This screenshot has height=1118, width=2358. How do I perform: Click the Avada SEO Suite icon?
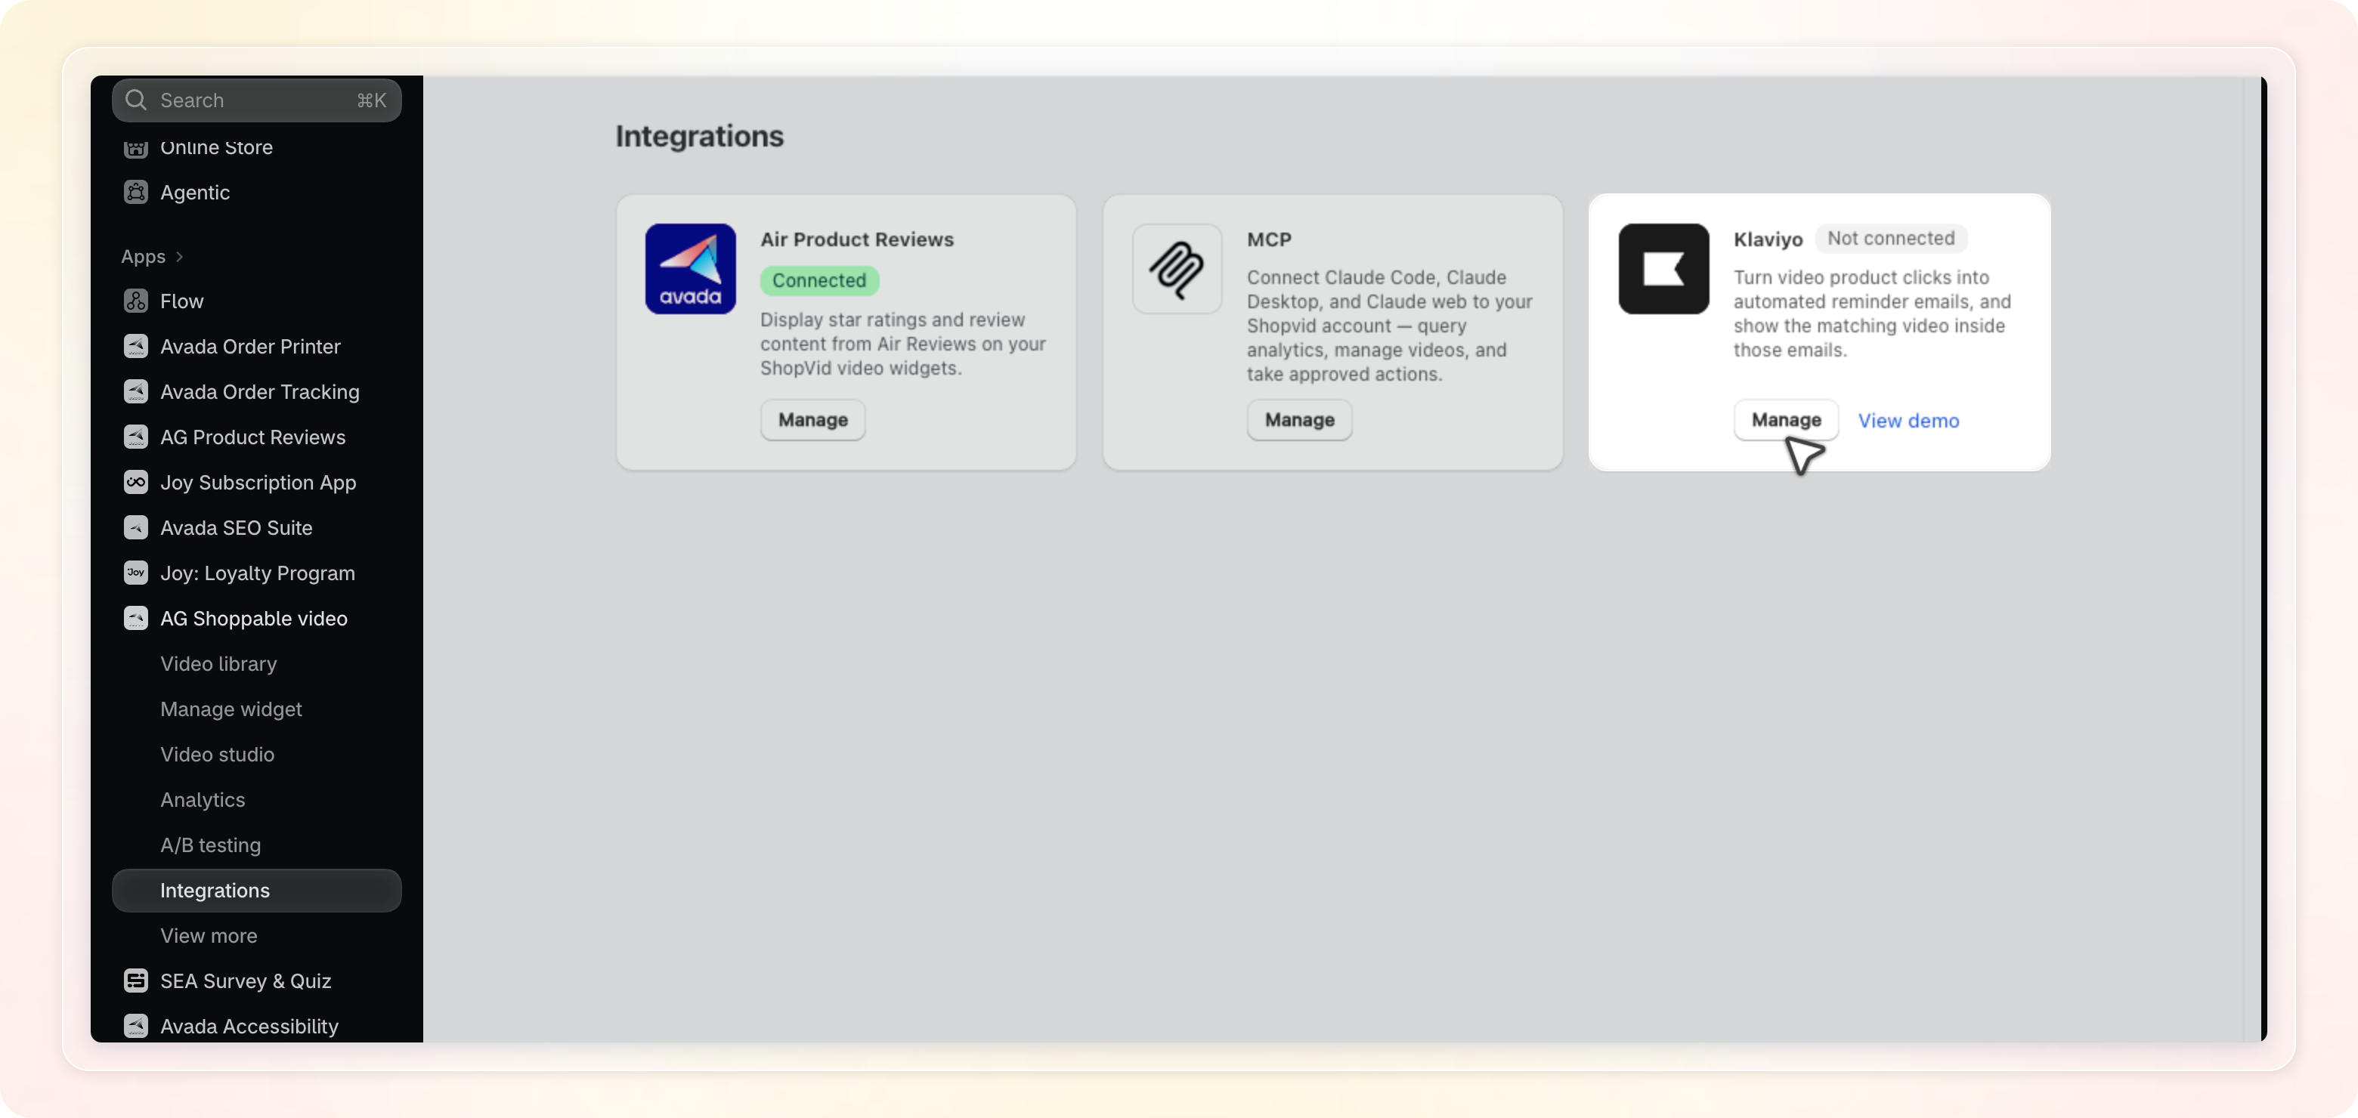pyautogui.click(x=135, y=527)
